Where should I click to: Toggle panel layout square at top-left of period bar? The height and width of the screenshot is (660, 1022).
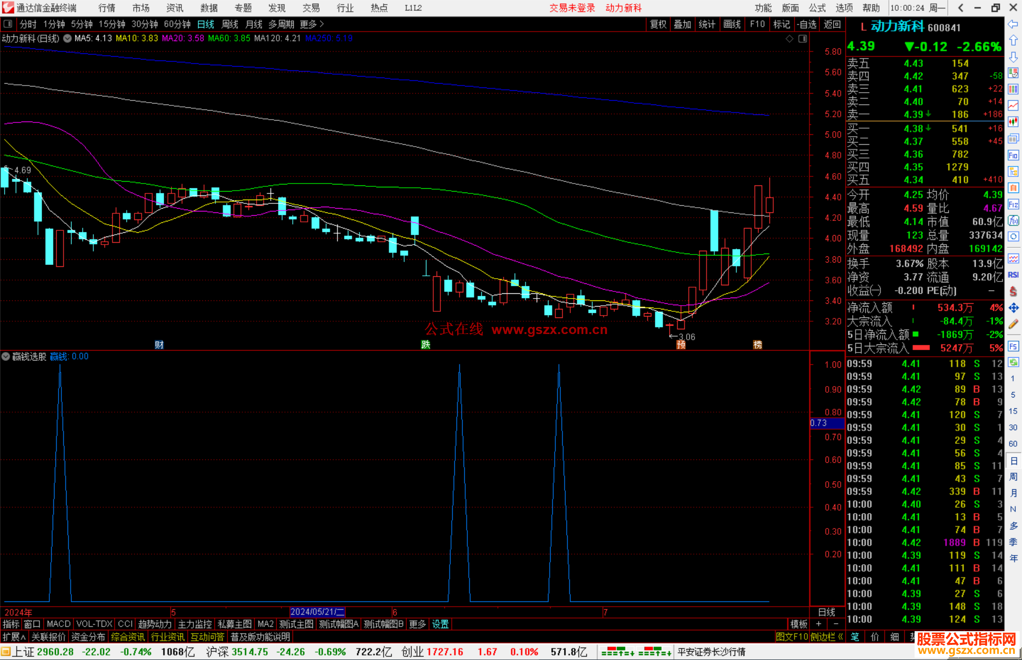coord(8,24)
